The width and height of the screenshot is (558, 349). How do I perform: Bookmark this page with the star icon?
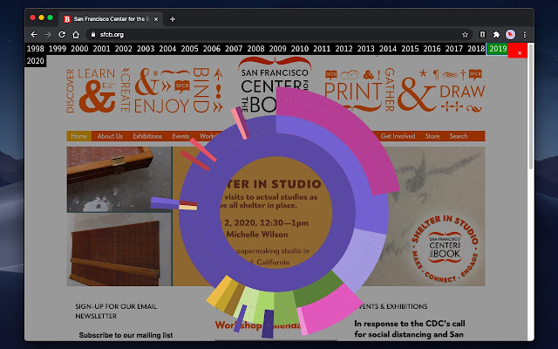(x=466, y=34)
